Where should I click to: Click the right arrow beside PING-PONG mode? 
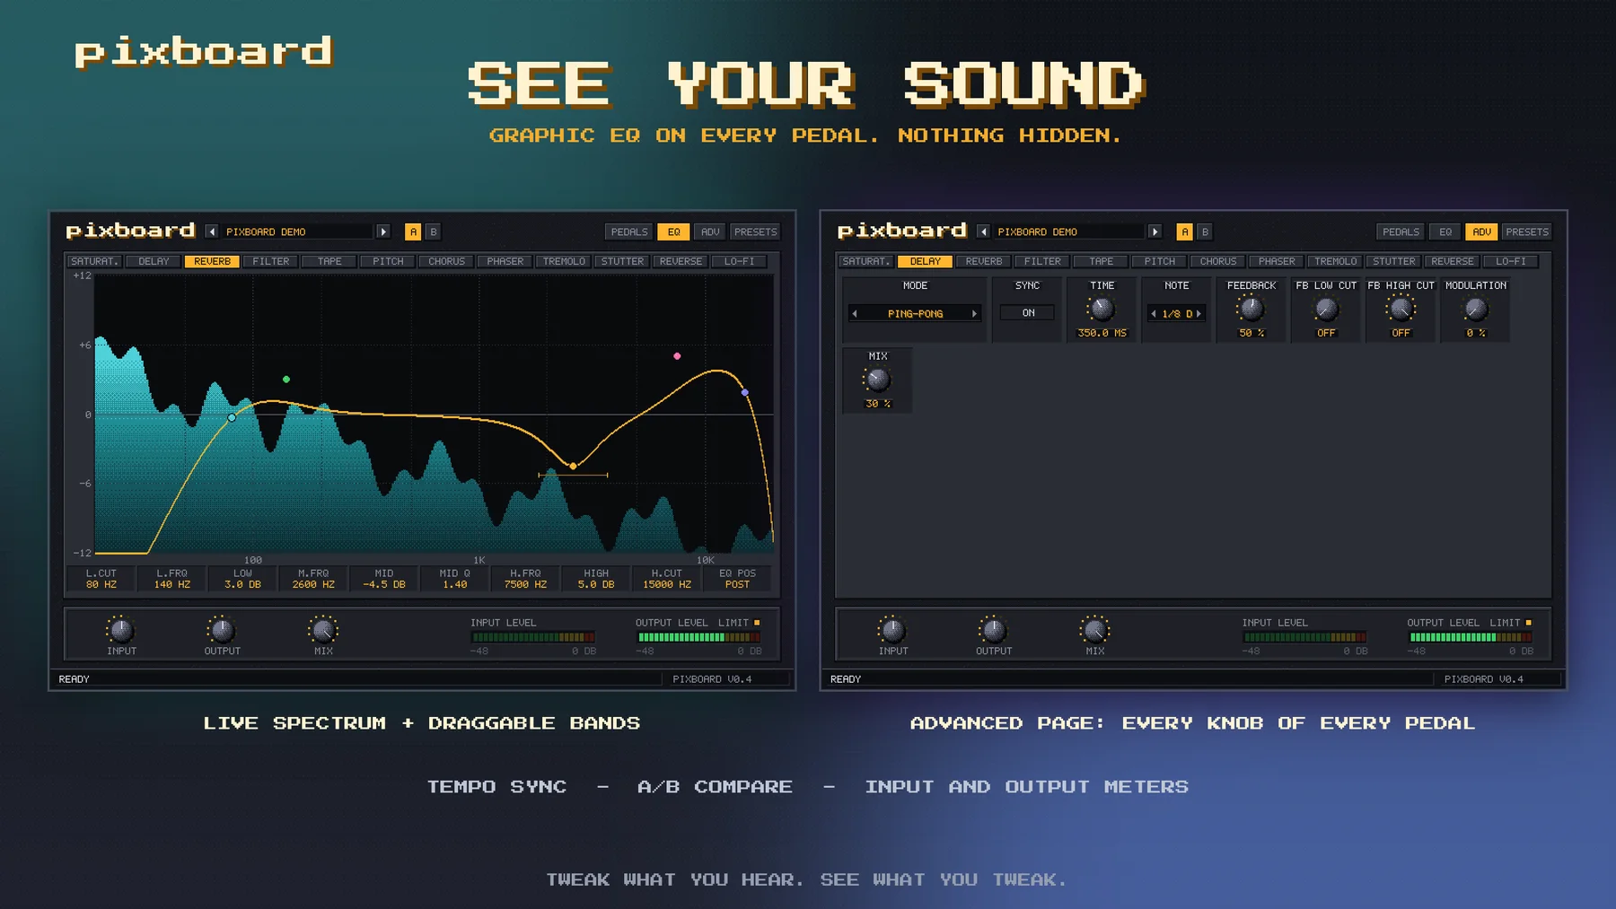[x=974, y=313]
